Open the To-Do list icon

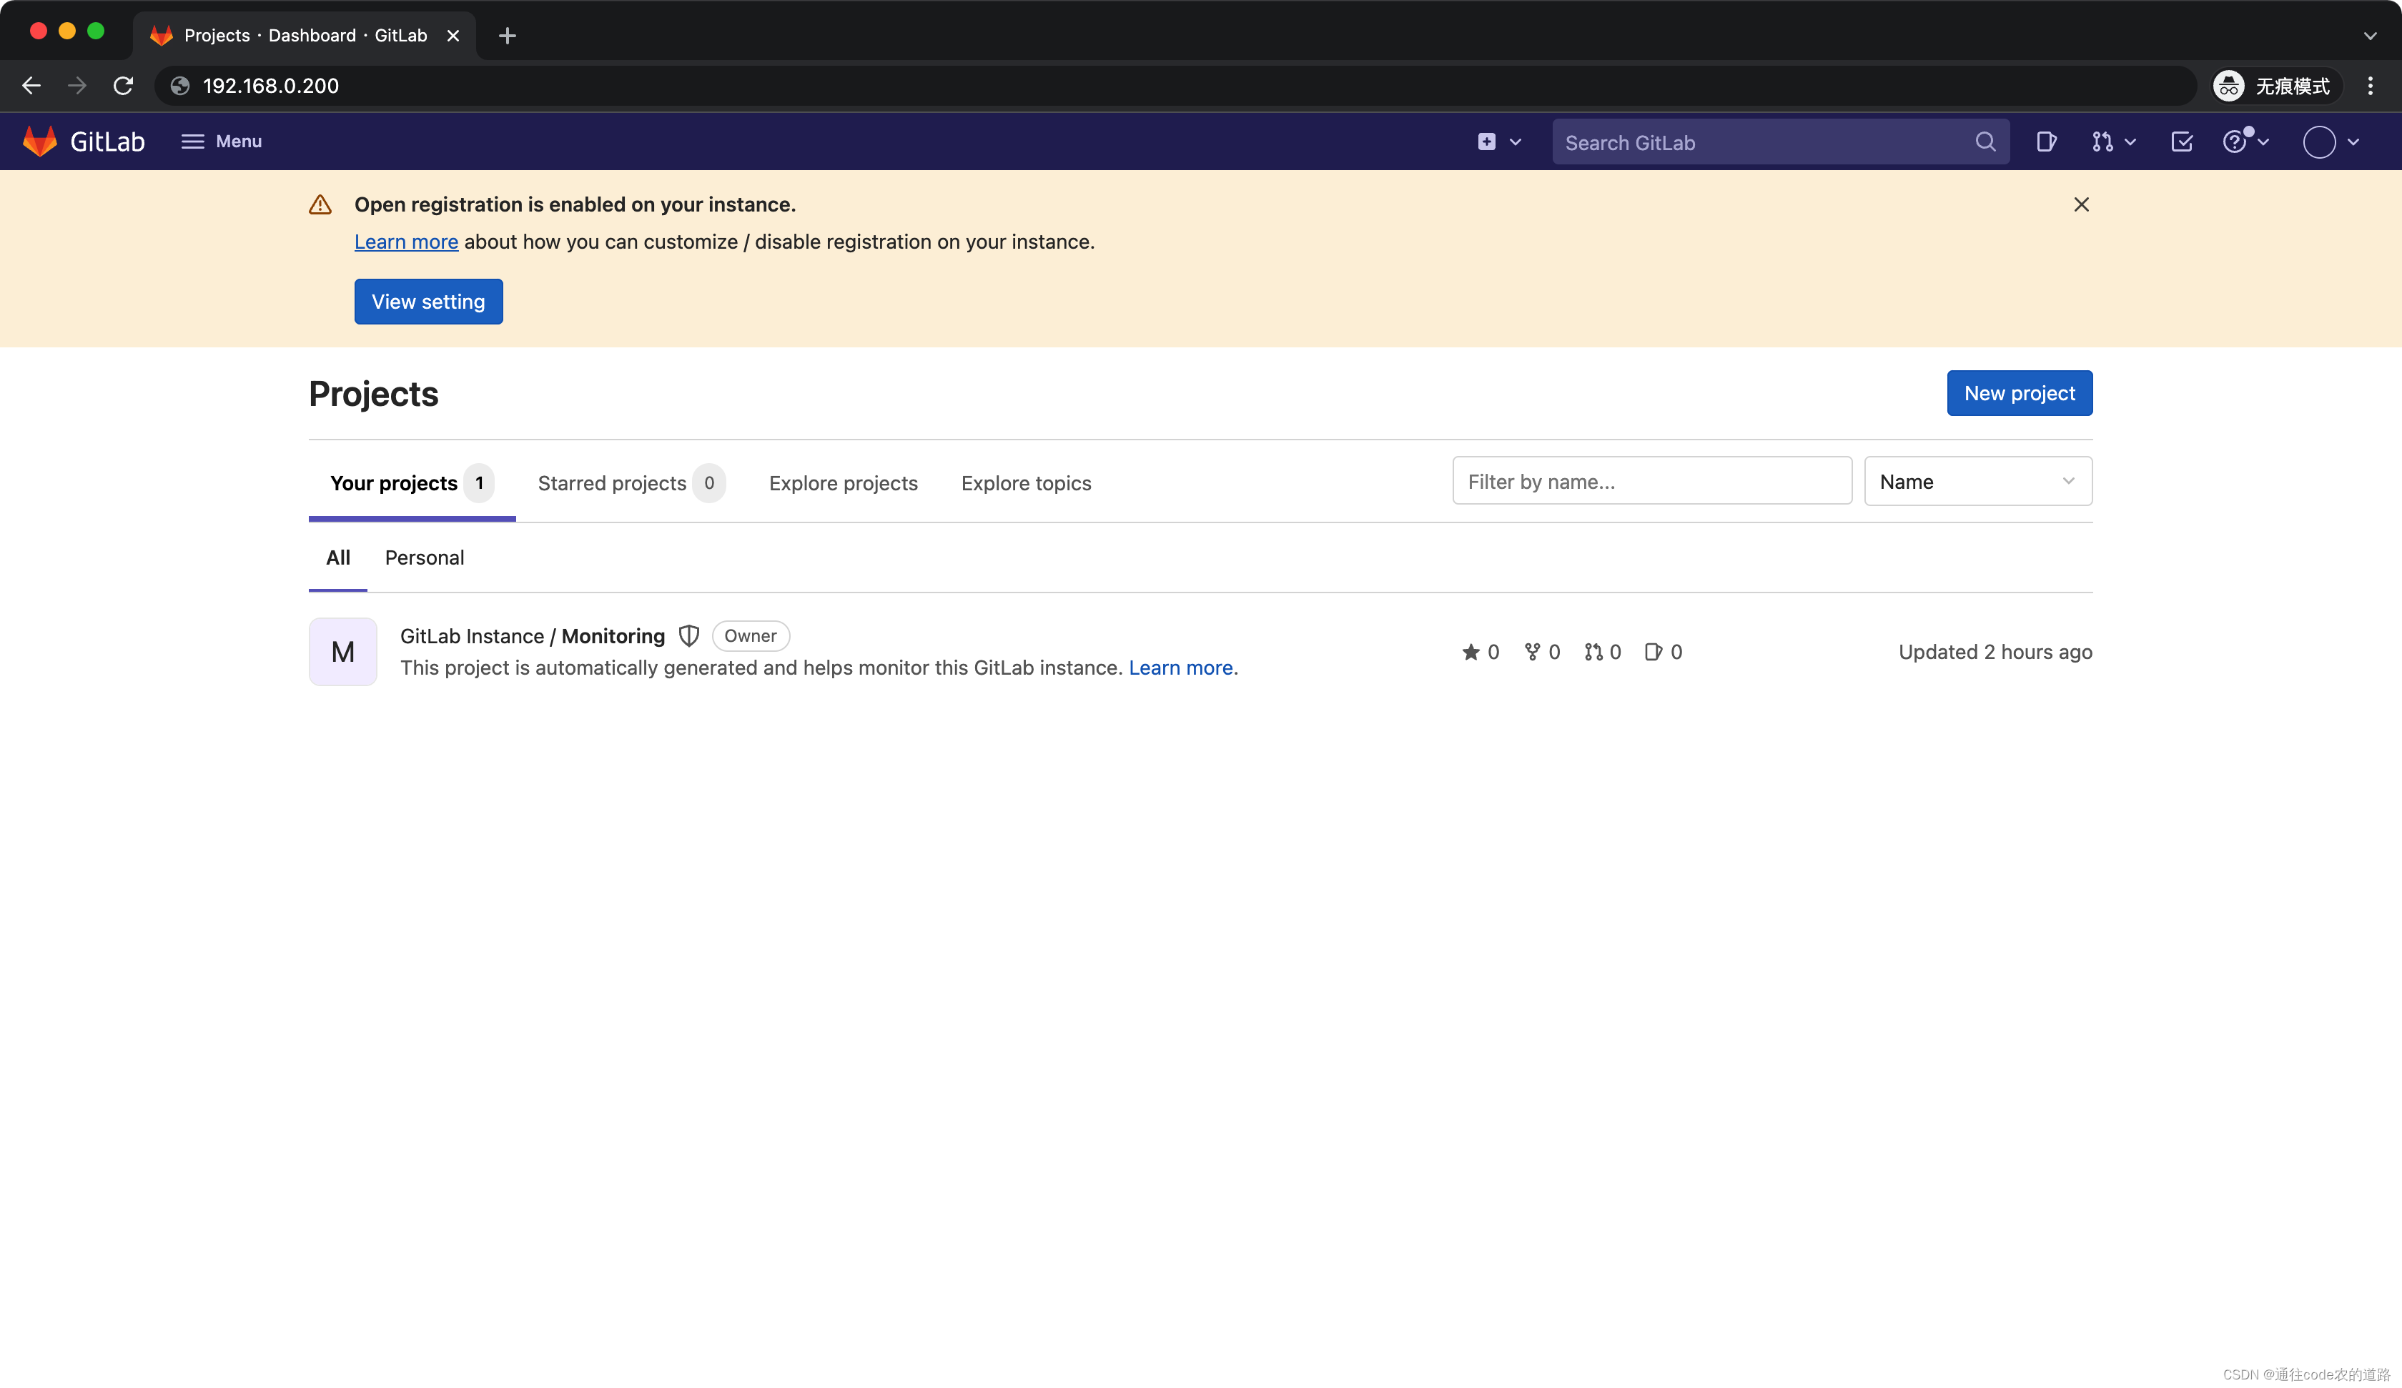[2181, 142]
